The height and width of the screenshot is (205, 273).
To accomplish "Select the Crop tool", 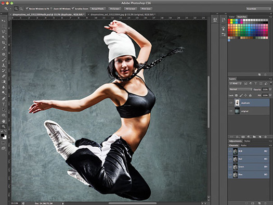I will tap(4, 43).
